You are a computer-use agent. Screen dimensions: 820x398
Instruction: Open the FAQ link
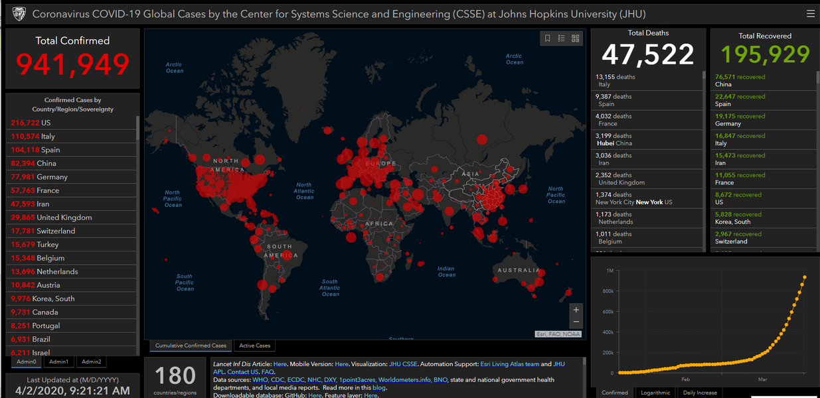click(268, 372)
